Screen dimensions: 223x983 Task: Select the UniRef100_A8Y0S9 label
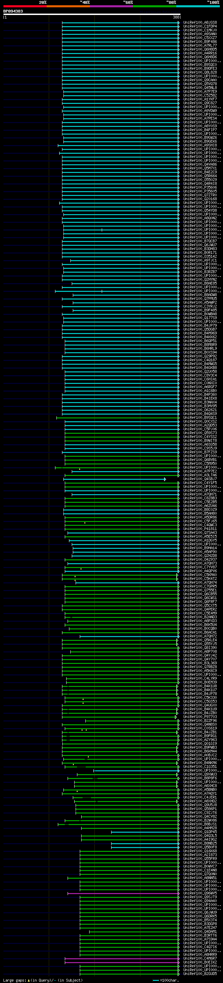[200, 126]
